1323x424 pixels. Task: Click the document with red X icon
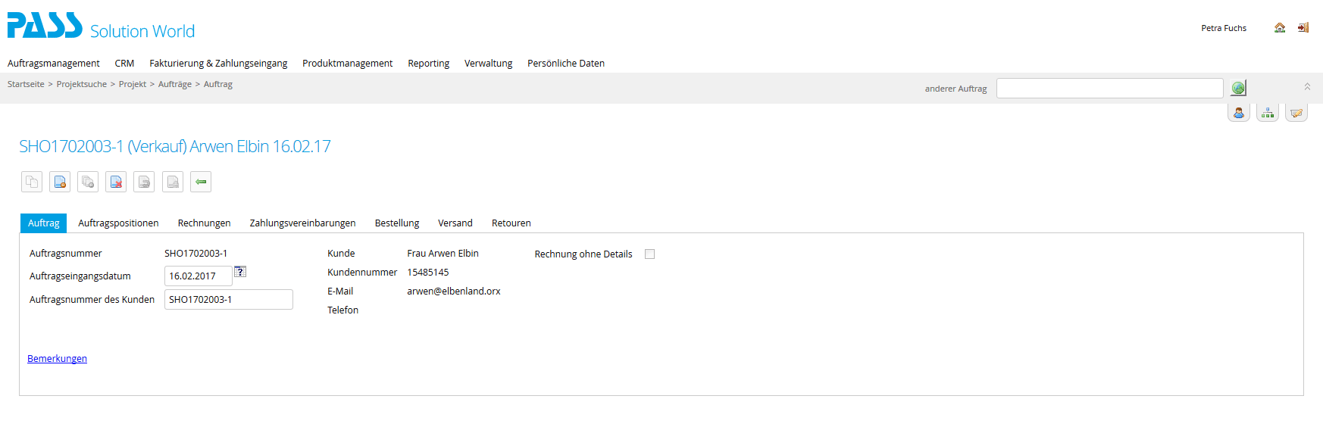(116, 182)
